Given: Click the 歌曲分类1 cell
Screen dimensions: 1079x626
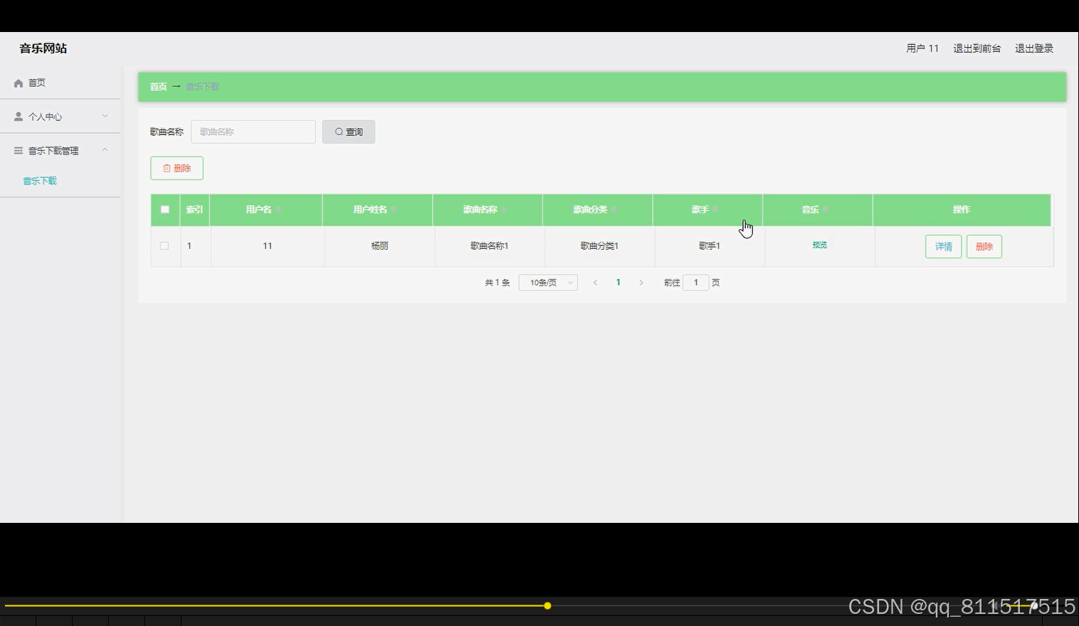Looking at the screenshot, I should coord(599,246).
